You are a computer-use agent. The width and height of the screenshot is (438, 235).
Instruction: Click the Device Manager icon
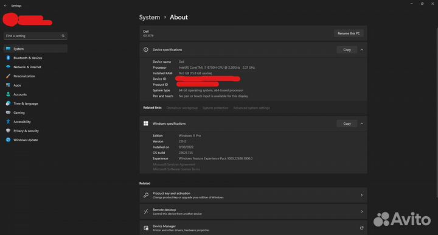pyautogui.click(x=146, y=228)
